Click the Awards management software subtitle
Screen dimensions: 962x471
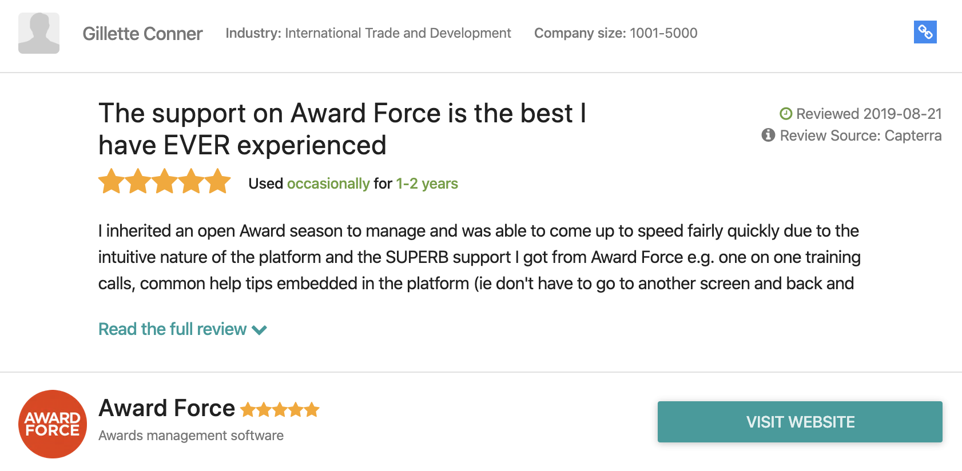pos(191,436)
